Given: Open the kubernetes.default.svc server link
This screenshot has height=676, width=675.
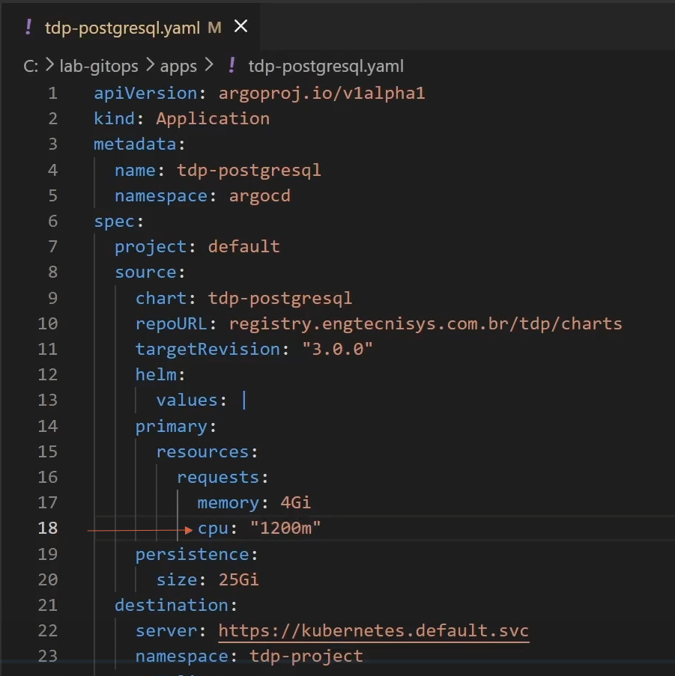Looking at the screenshot, I should pyautogui.click(x=373, y=631).
